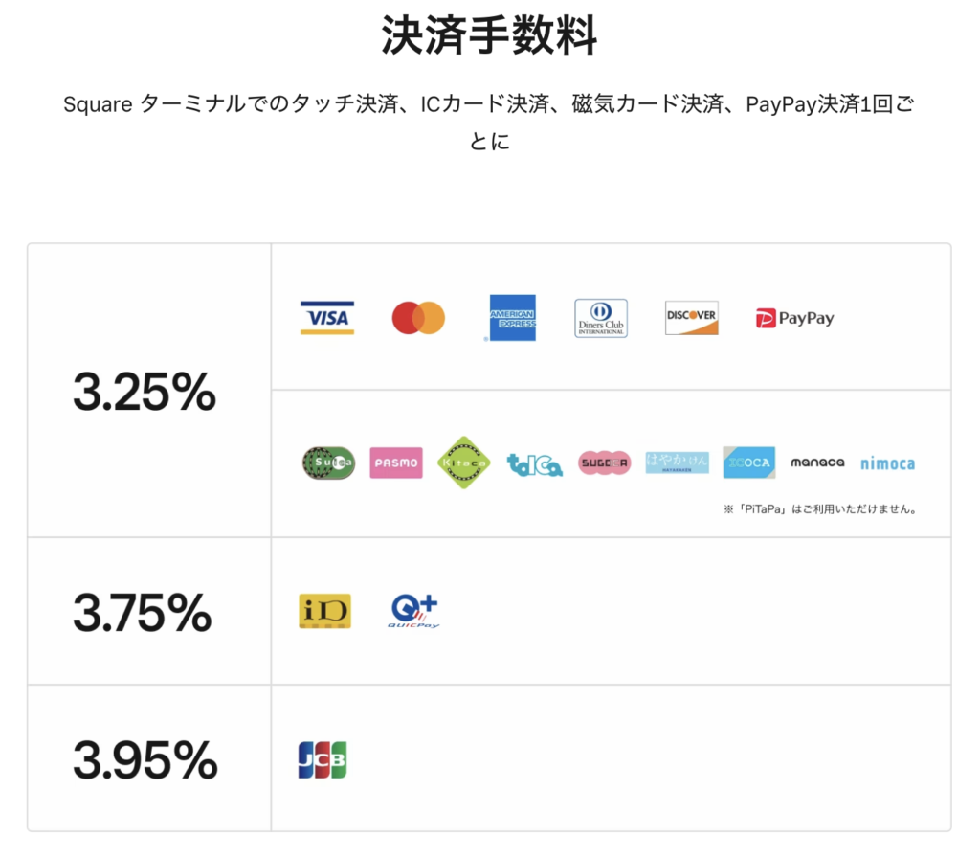Select the Hayakaken logo
This screenshot has height=858, width=980.
[x=678, y=463]
